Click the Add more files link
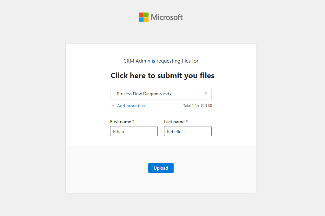This screenshot has width=325, height=216. (131, 106)
